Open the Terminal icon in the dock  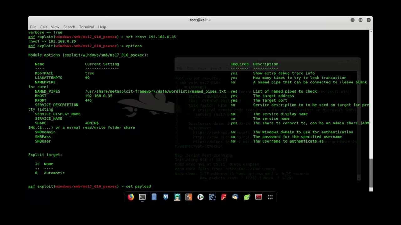[x=142, y=197]
